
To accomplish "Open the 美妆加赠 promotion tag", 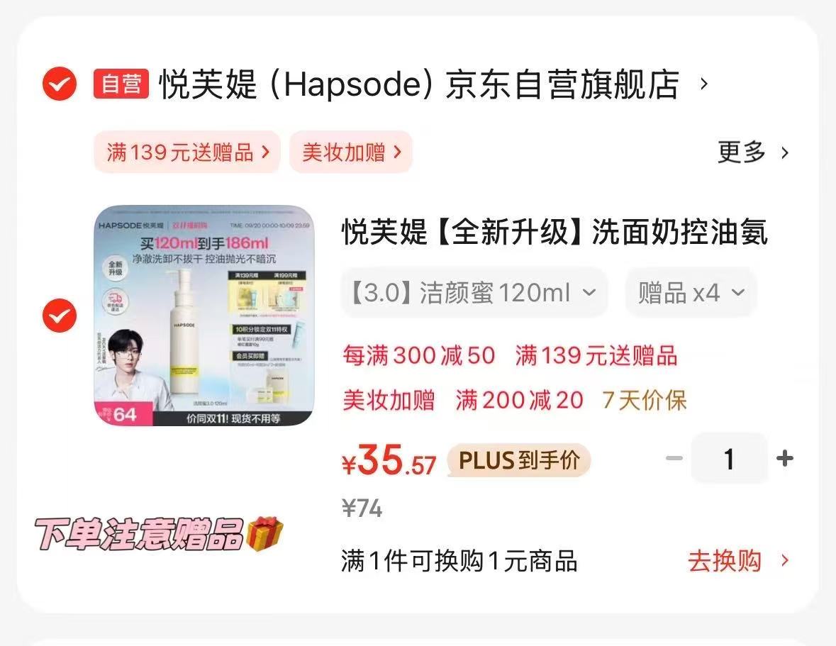I will (x=351, y=152).
